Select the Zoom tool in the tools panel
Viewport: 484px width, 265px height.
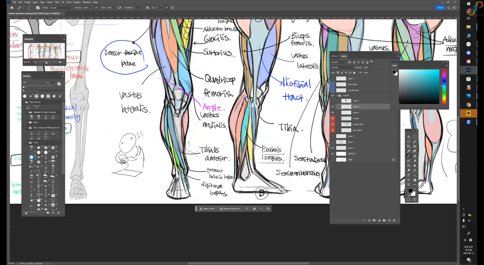tap(408, 184)
